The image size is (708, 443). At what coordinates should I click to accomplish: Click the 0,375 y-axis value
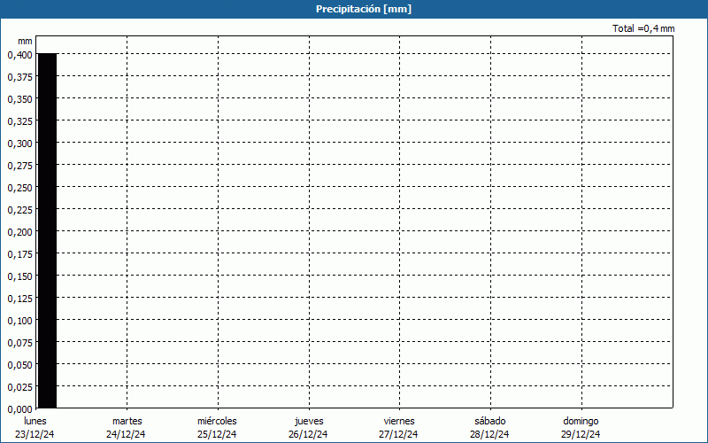coord(19,77)
